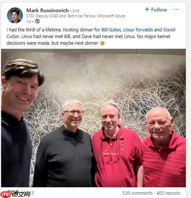Click the three-dots post options menu
Screen dimensions: 191x198
[x=176, y=9]
